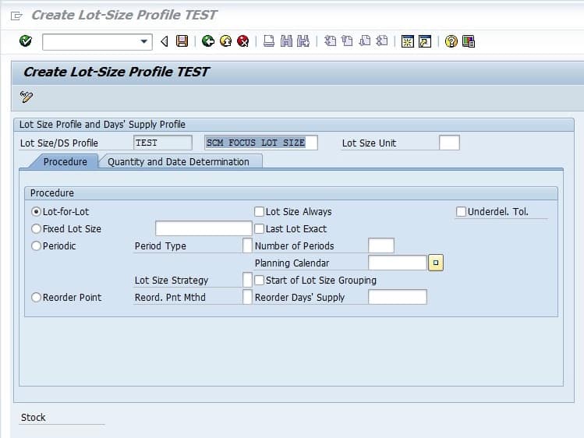The height and width of the screenshot is (438, 584).
Task: Save the lot-size profile
Action: click(182, 41)
